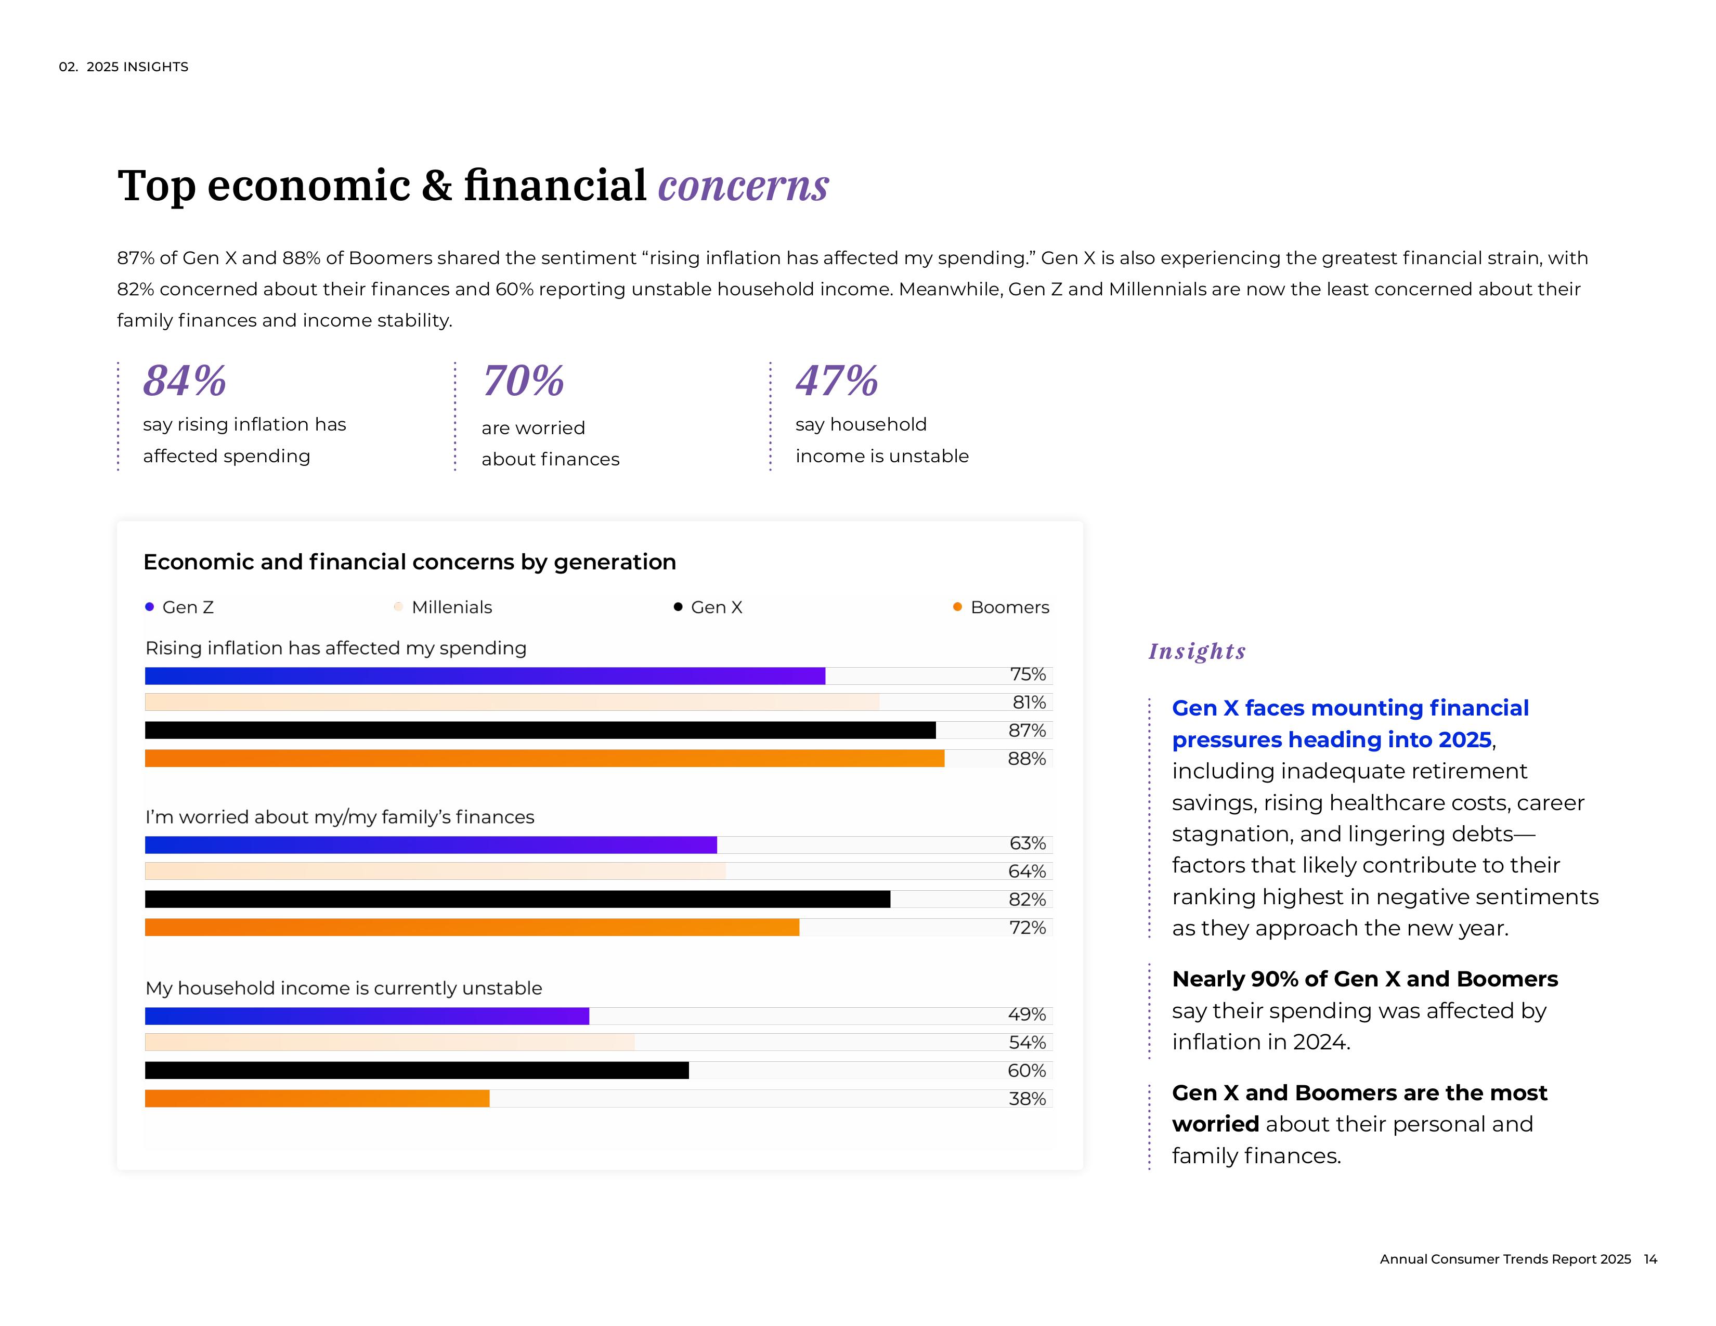Click the black Gen X legend dot

(x=678, y=606)
